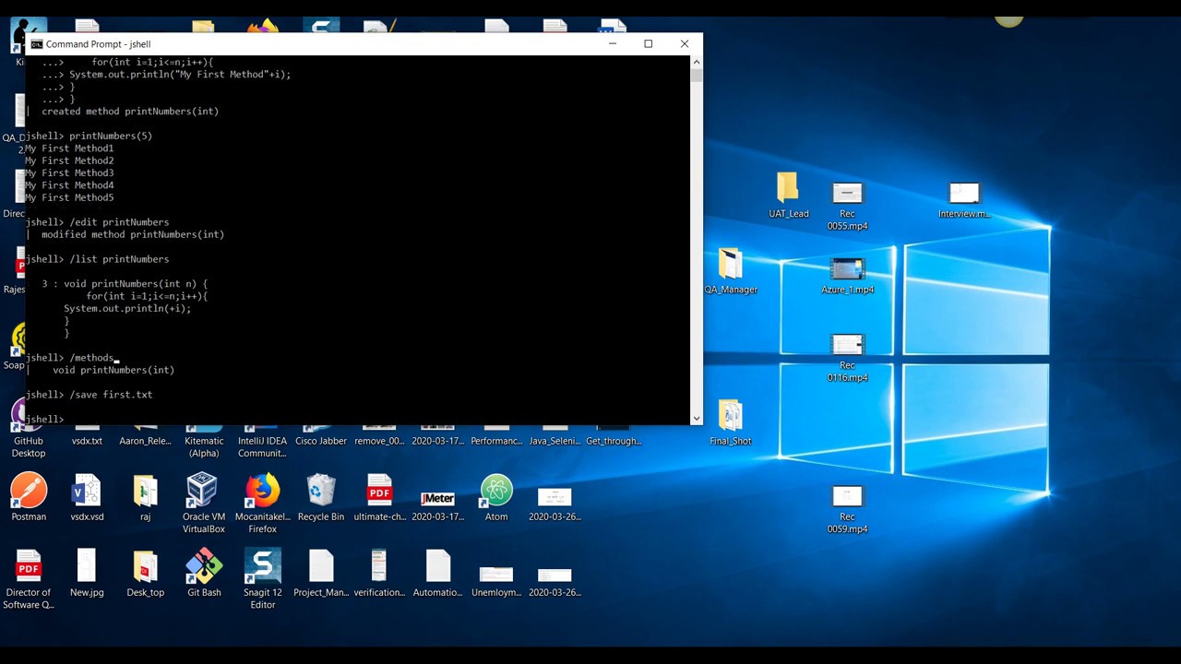The image size is (1181, 664).
Task: Click the "My First Method1" output line
Action: coord(69,148)
